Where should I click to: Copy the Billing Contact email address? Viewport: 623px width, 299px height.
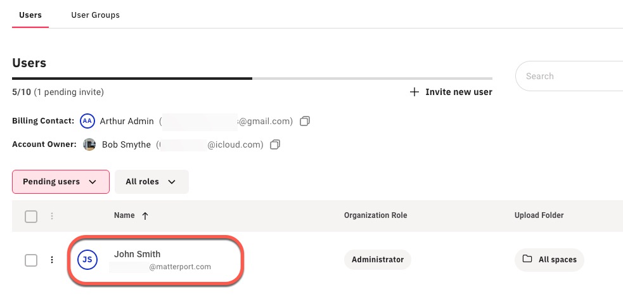305,120
